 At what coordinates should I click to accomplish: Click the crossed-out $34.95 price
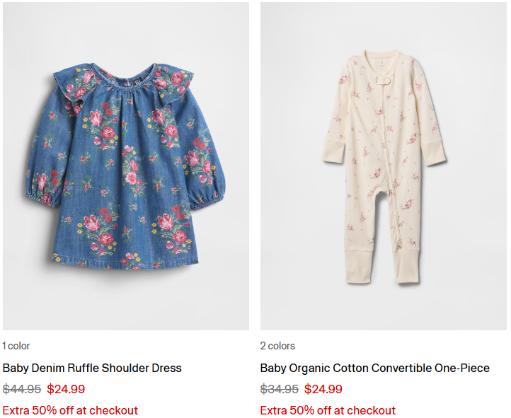[280, 389]
